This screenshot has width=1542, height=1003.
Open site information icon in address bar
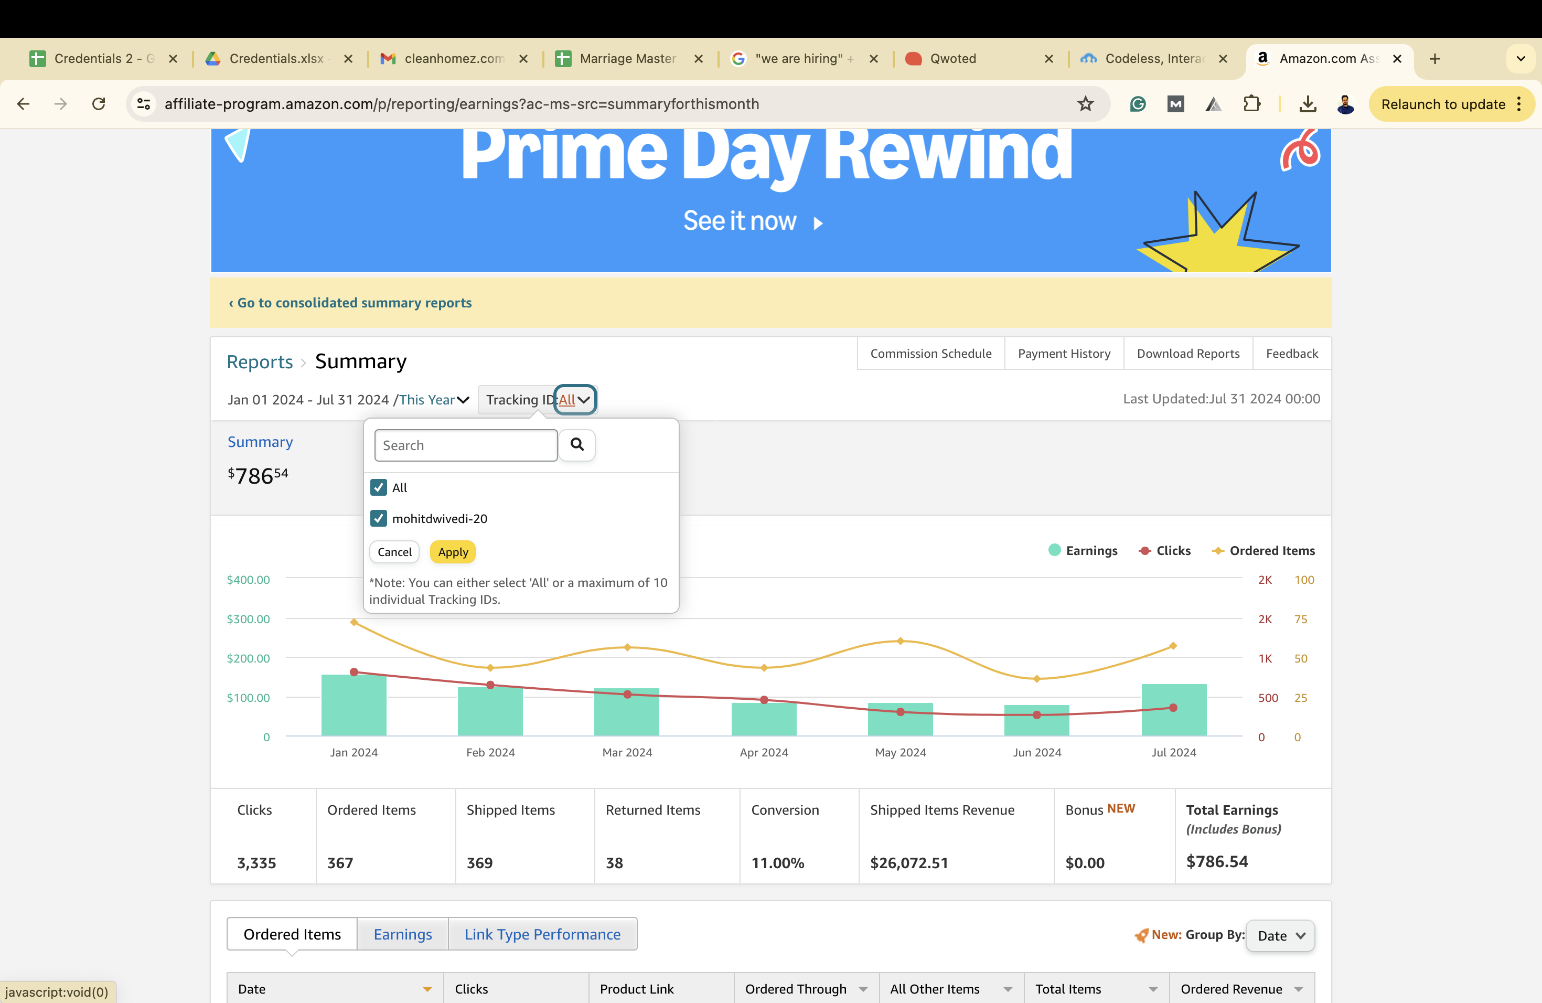(x=144, y=104)
